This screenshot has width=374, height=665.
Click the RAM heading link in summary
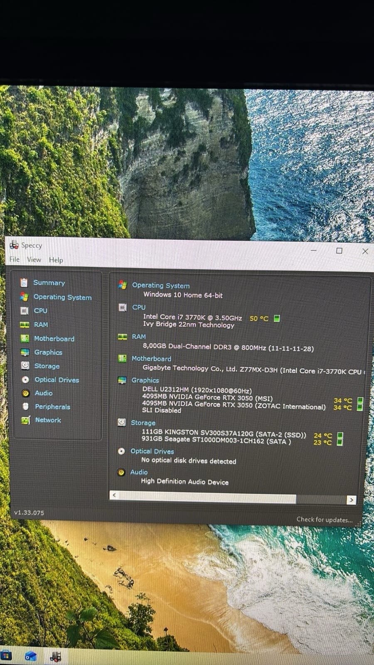pyautogui.click(x=139, y=337)
